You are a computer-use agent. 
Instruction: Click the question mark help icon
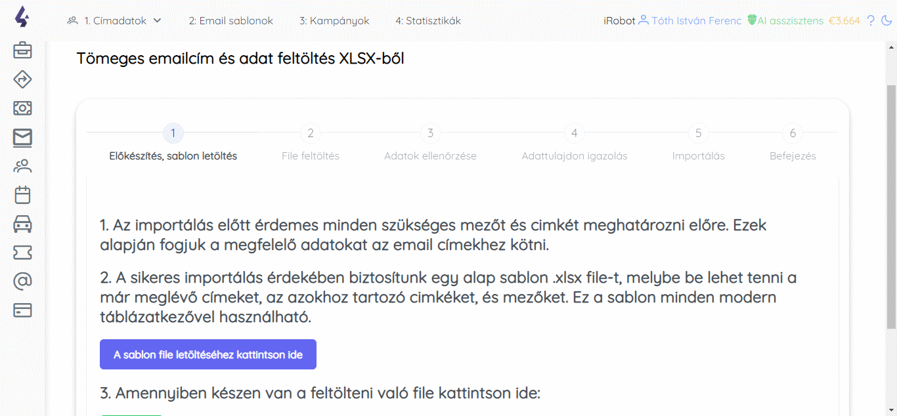click(x=871, y=20)
